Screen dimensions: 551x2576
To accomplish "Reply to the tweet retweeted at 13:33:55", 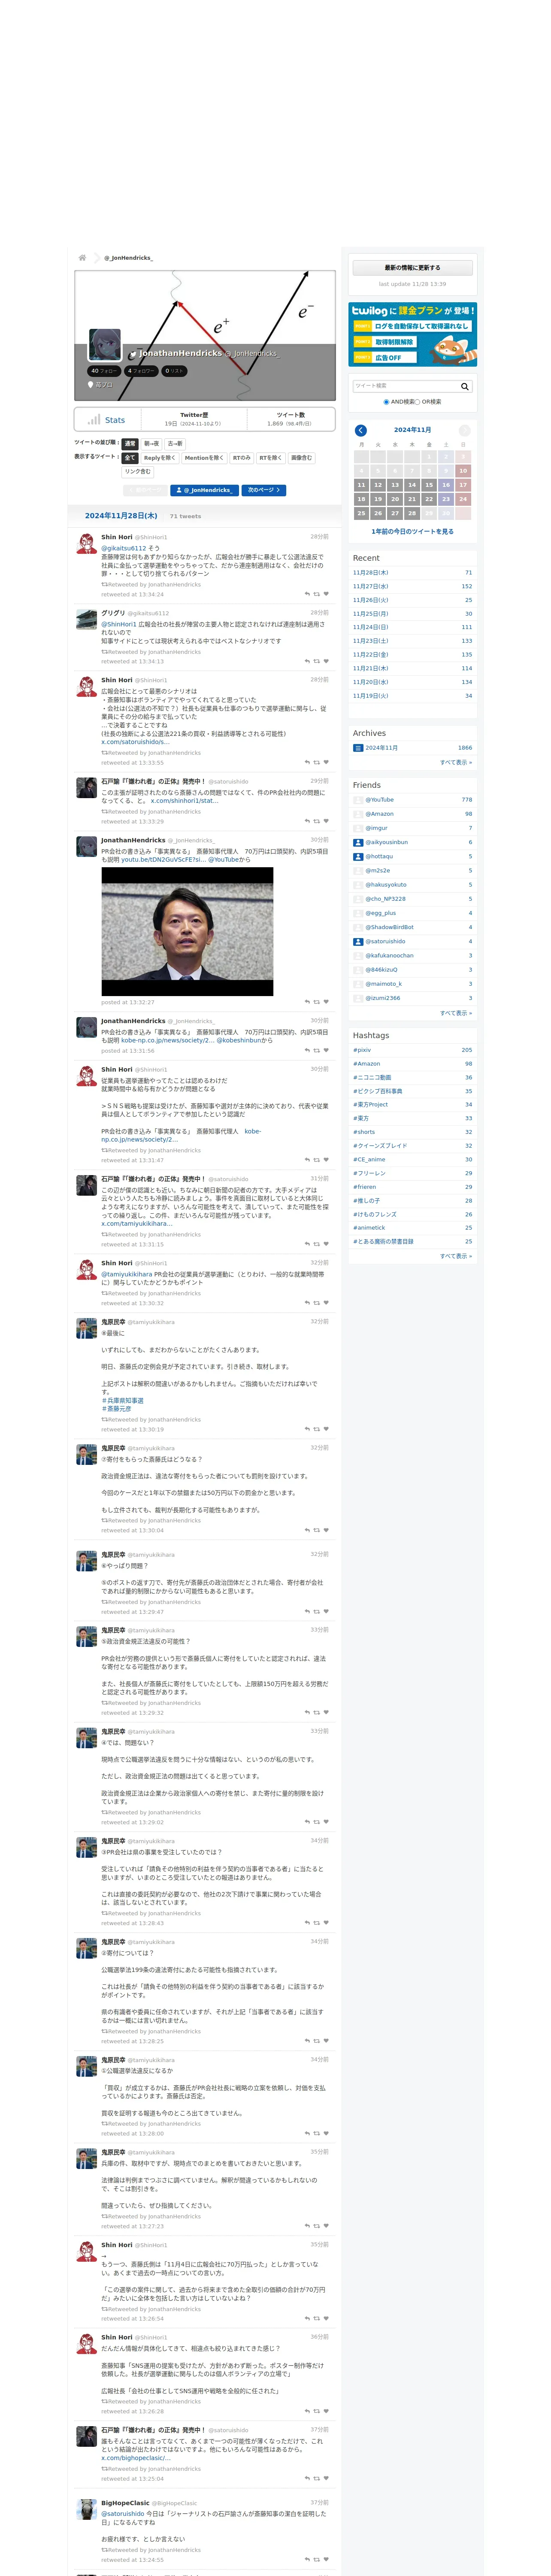I will [x=307, y=763].
